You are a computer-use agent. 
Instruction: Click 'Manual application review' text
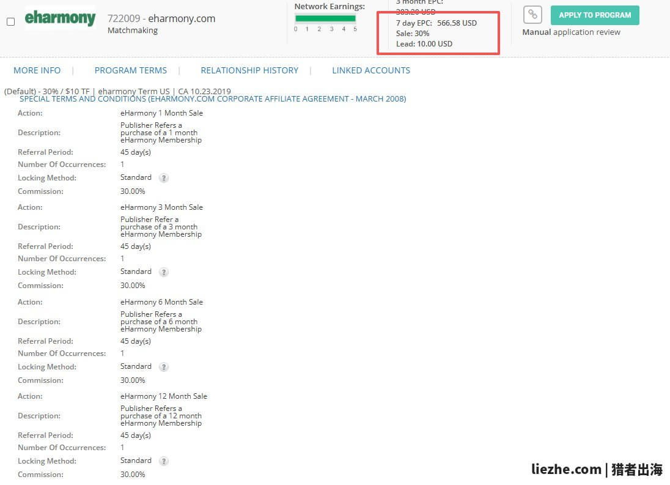[x=572, y=32]
